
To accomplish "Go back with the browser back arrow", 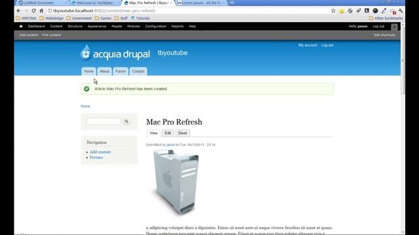I will tap(18, 10).
